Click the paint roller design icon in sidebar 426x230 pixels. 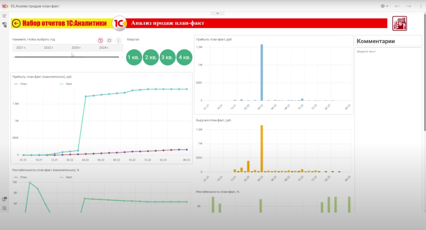(x=4, y=25)
